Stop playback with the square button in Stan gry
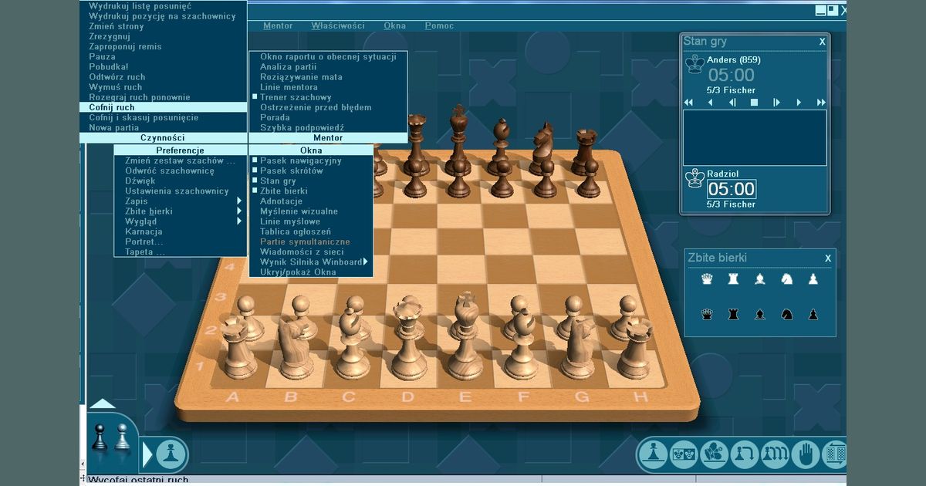Screen dimensions: 926x486 click(x=755, y=102)
